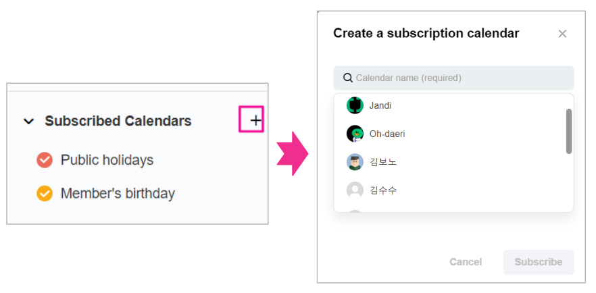The image size is (596, 293).
Task: Close the subscription calendar dialog
Action: [x=562, y=34]
